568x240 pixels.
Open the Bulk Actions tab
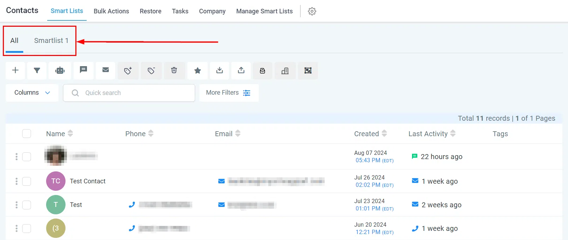point(111,11)
